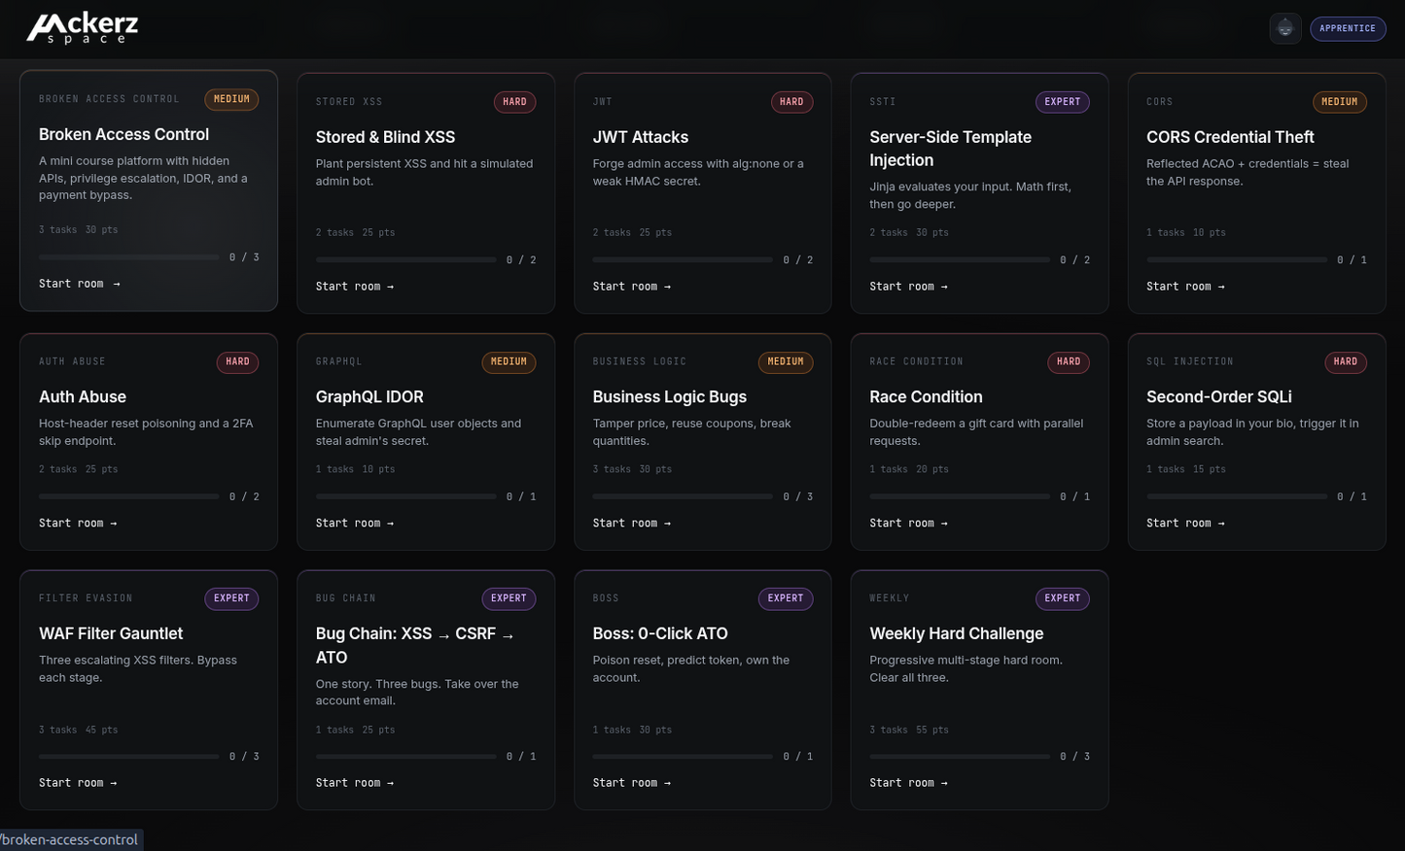Image resolution: width=1405 pixels, height=851 pixels.
Task: Select the JWT Attacks card title
Action: pyautogui.click(x=641, y=137)
